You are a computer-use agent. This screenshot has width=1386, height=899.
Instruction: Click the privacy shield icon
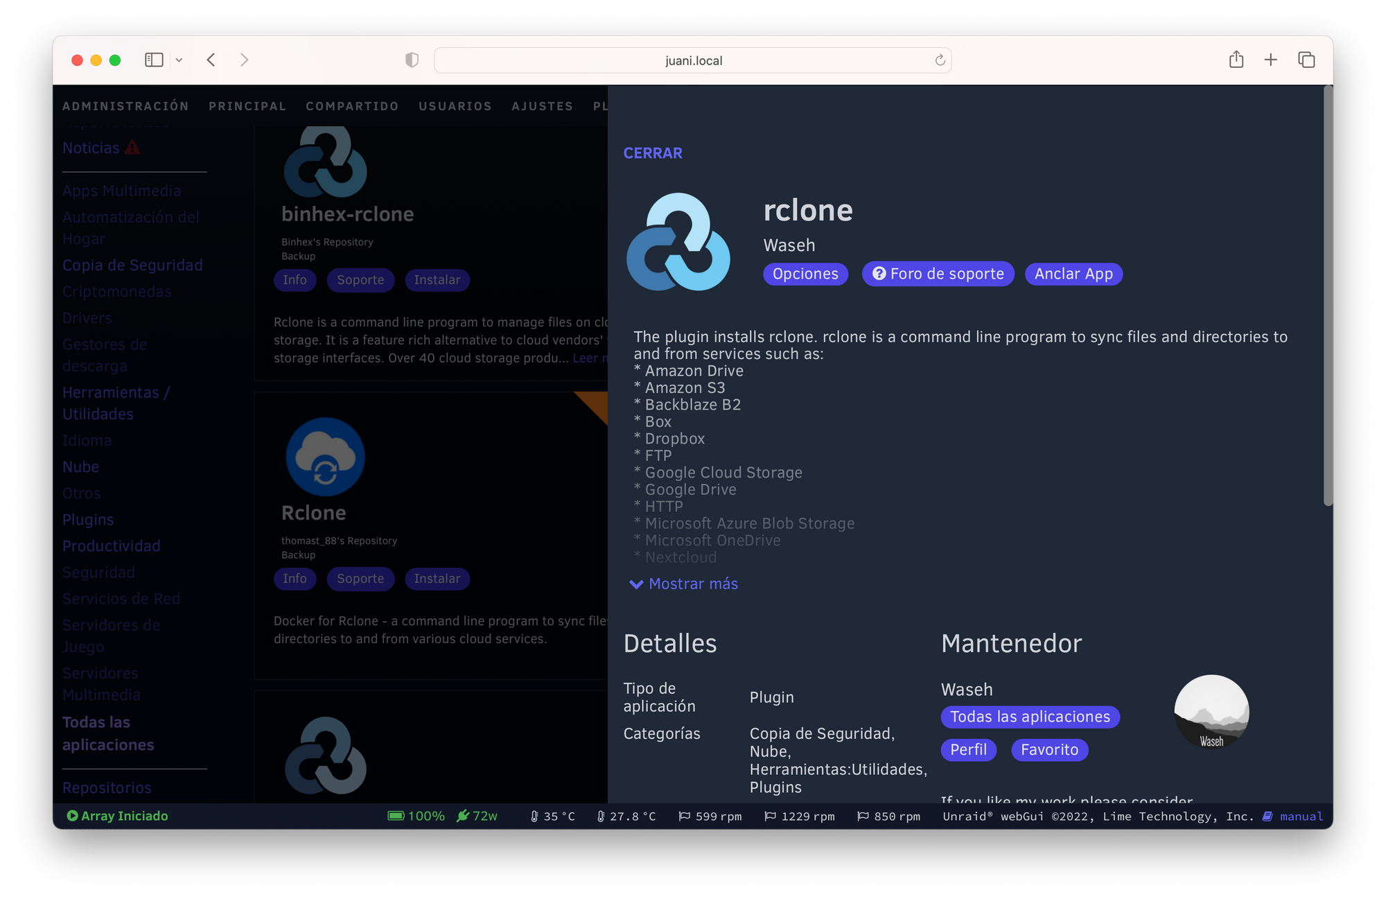pos(412,60)
